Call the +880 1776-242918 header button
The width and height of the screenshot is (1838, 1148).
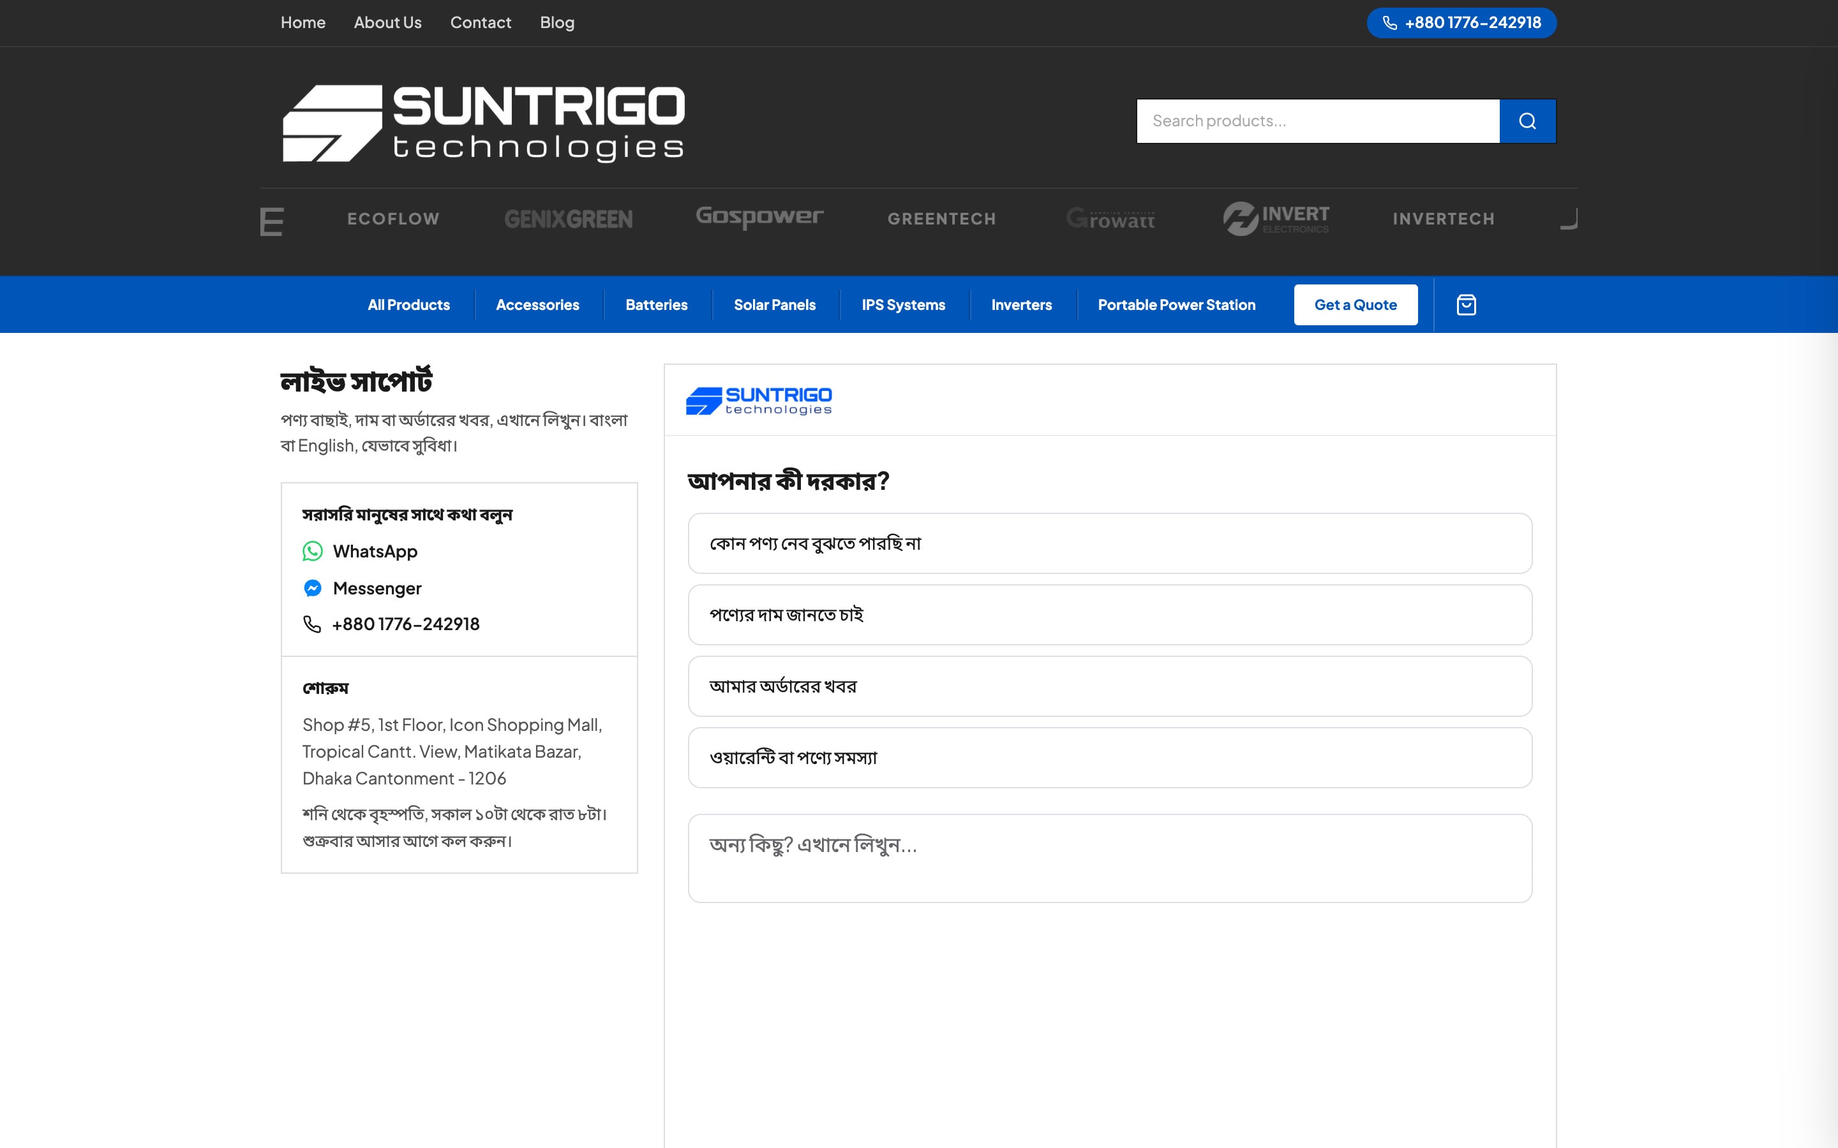coord(1461,23)
